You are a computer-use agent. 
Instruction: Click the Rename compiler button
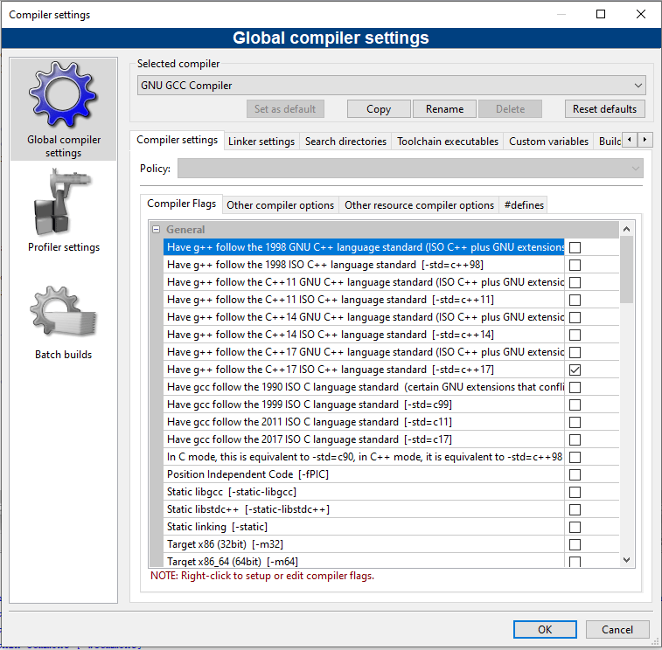(x=444, y=109)
